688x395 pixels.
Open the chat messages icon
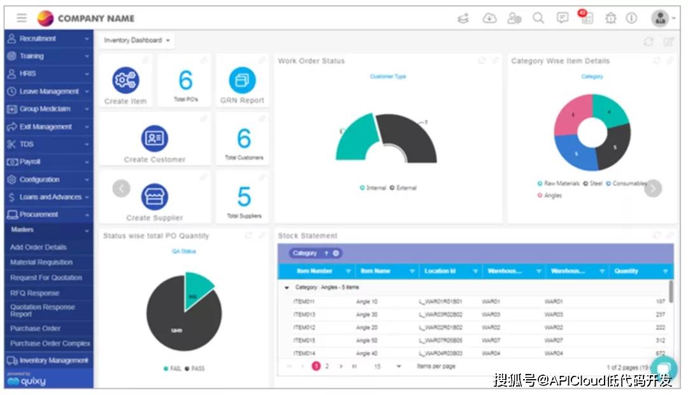(x=562, y=18)
